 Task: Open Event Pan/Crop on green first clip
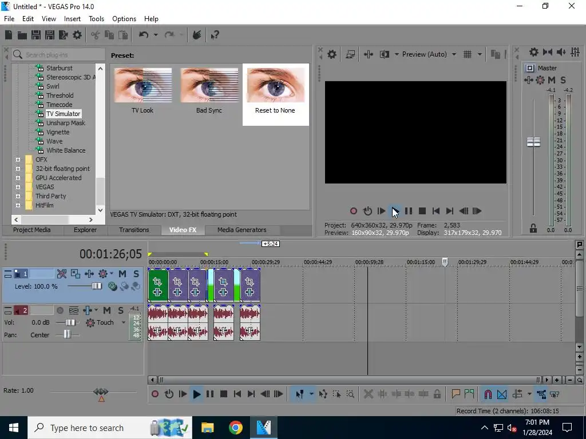click(157, 282)
